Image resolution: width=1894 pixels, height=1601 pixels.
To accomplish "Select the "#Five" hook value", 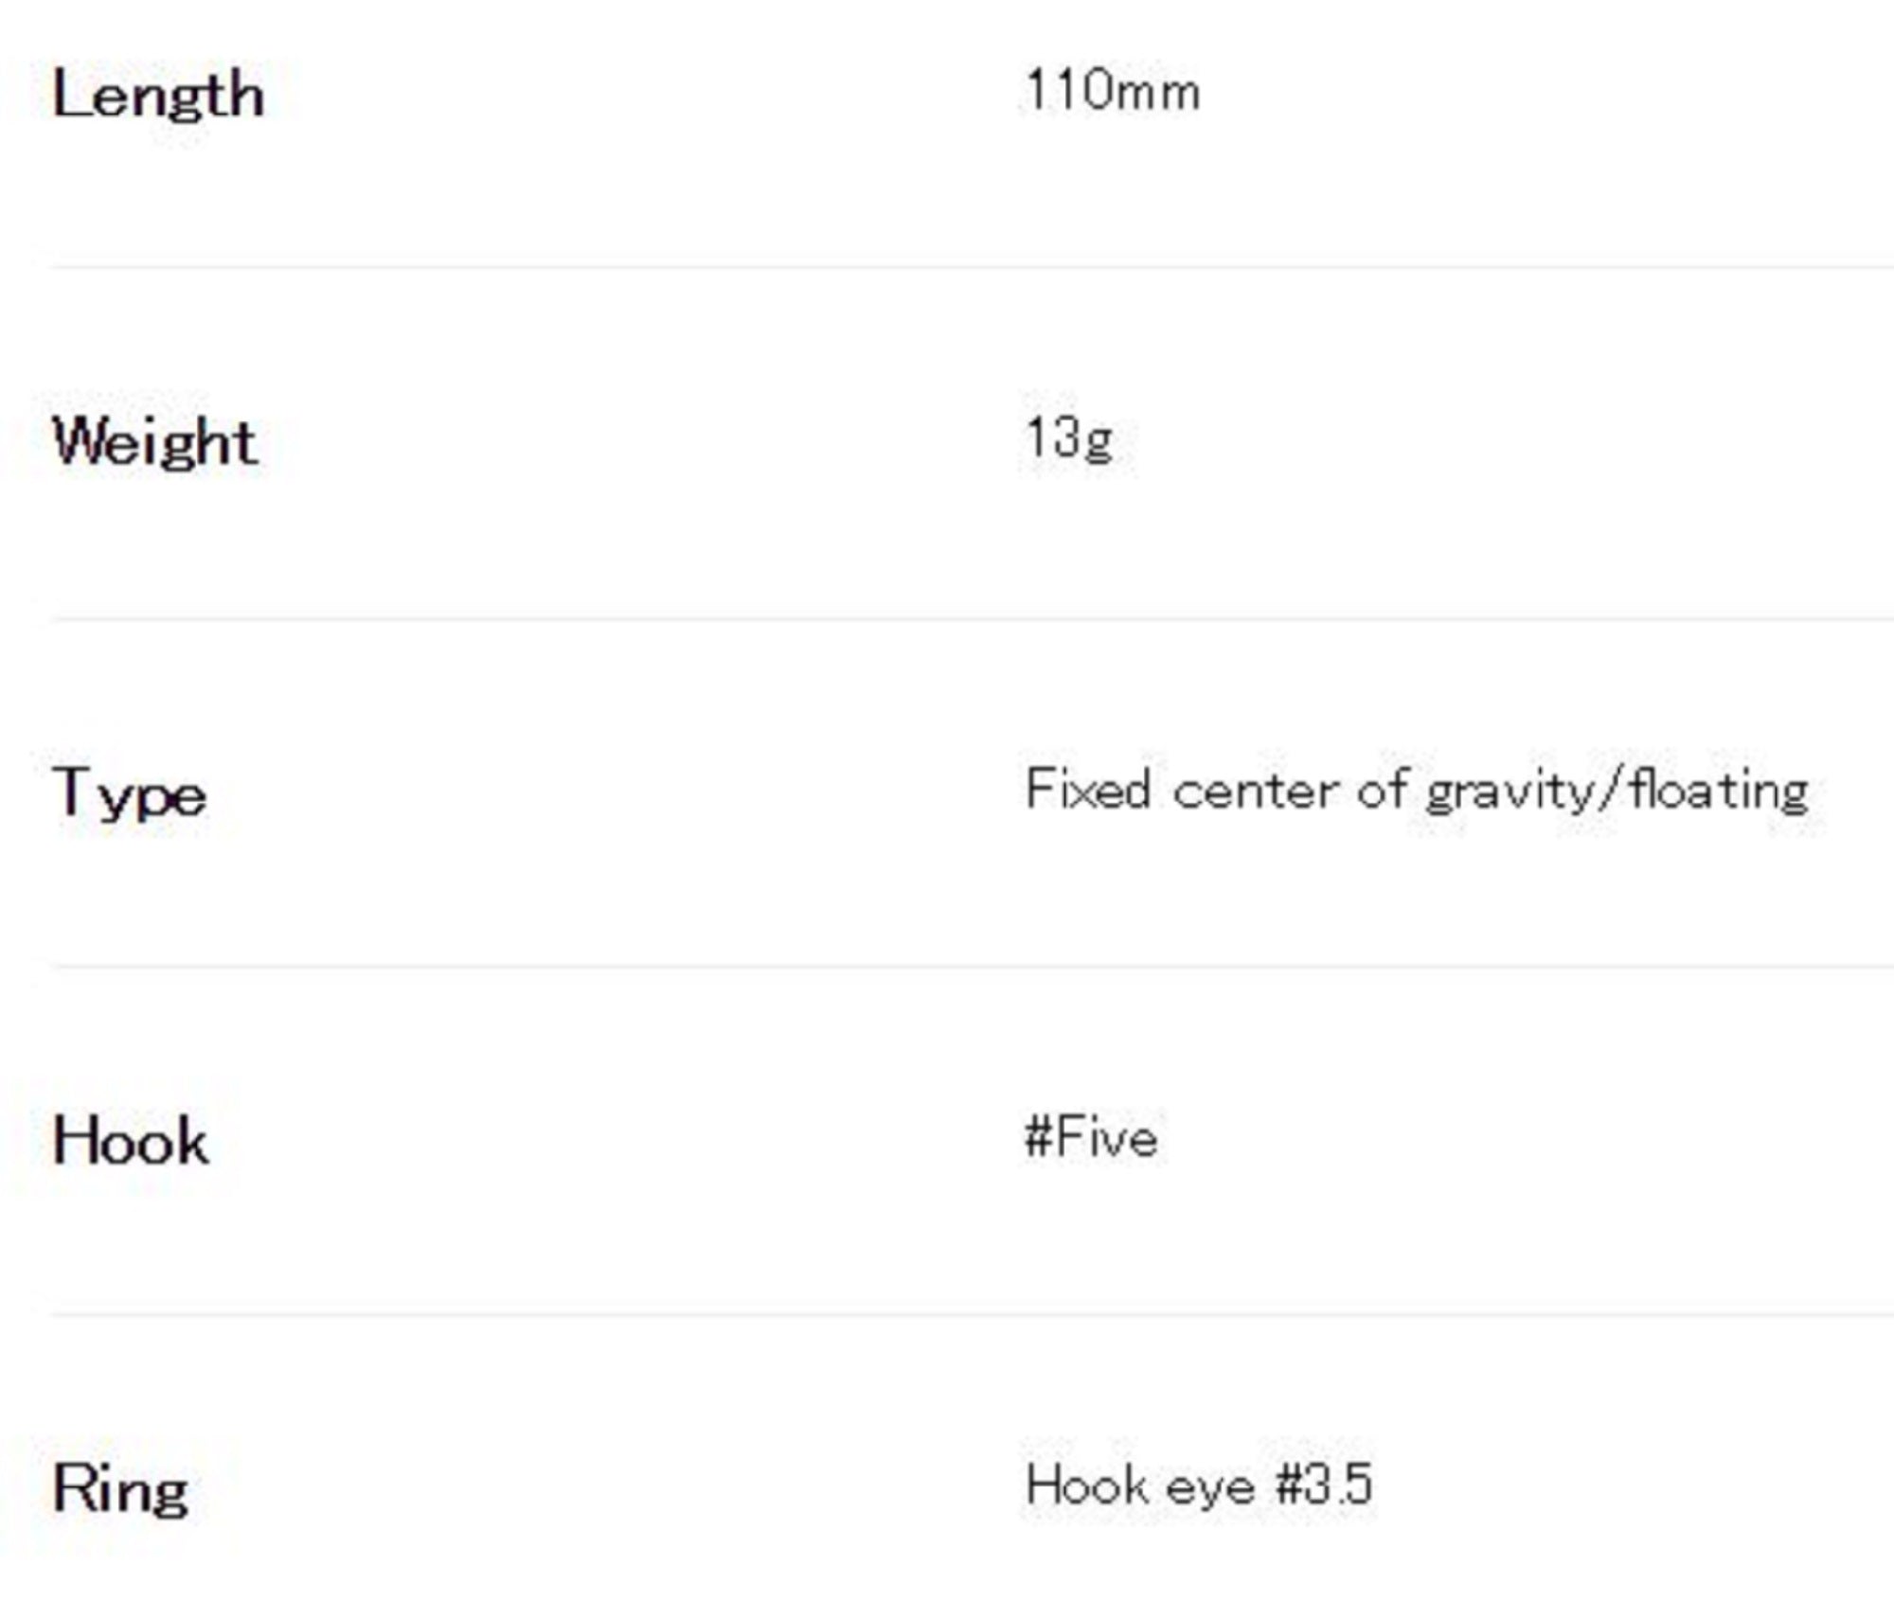I will 1090,1136.
